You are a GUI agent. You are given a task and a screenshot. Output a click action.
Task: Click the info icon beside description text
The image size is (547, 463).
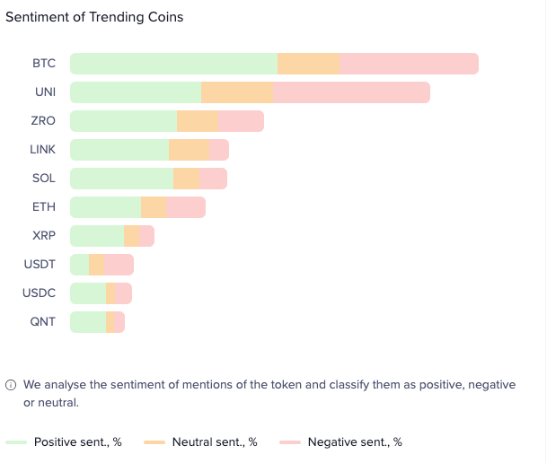click(x=11, y=385)
